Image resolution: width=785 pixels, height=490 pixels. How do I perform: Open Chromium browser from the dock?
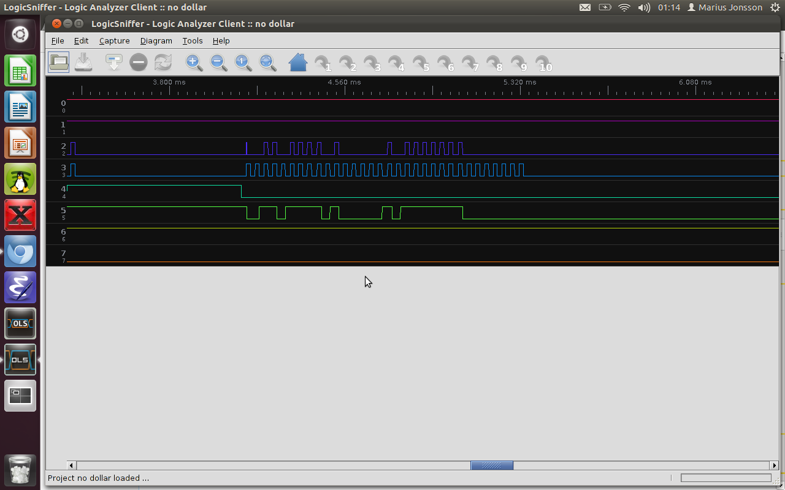tap(20, 251)
